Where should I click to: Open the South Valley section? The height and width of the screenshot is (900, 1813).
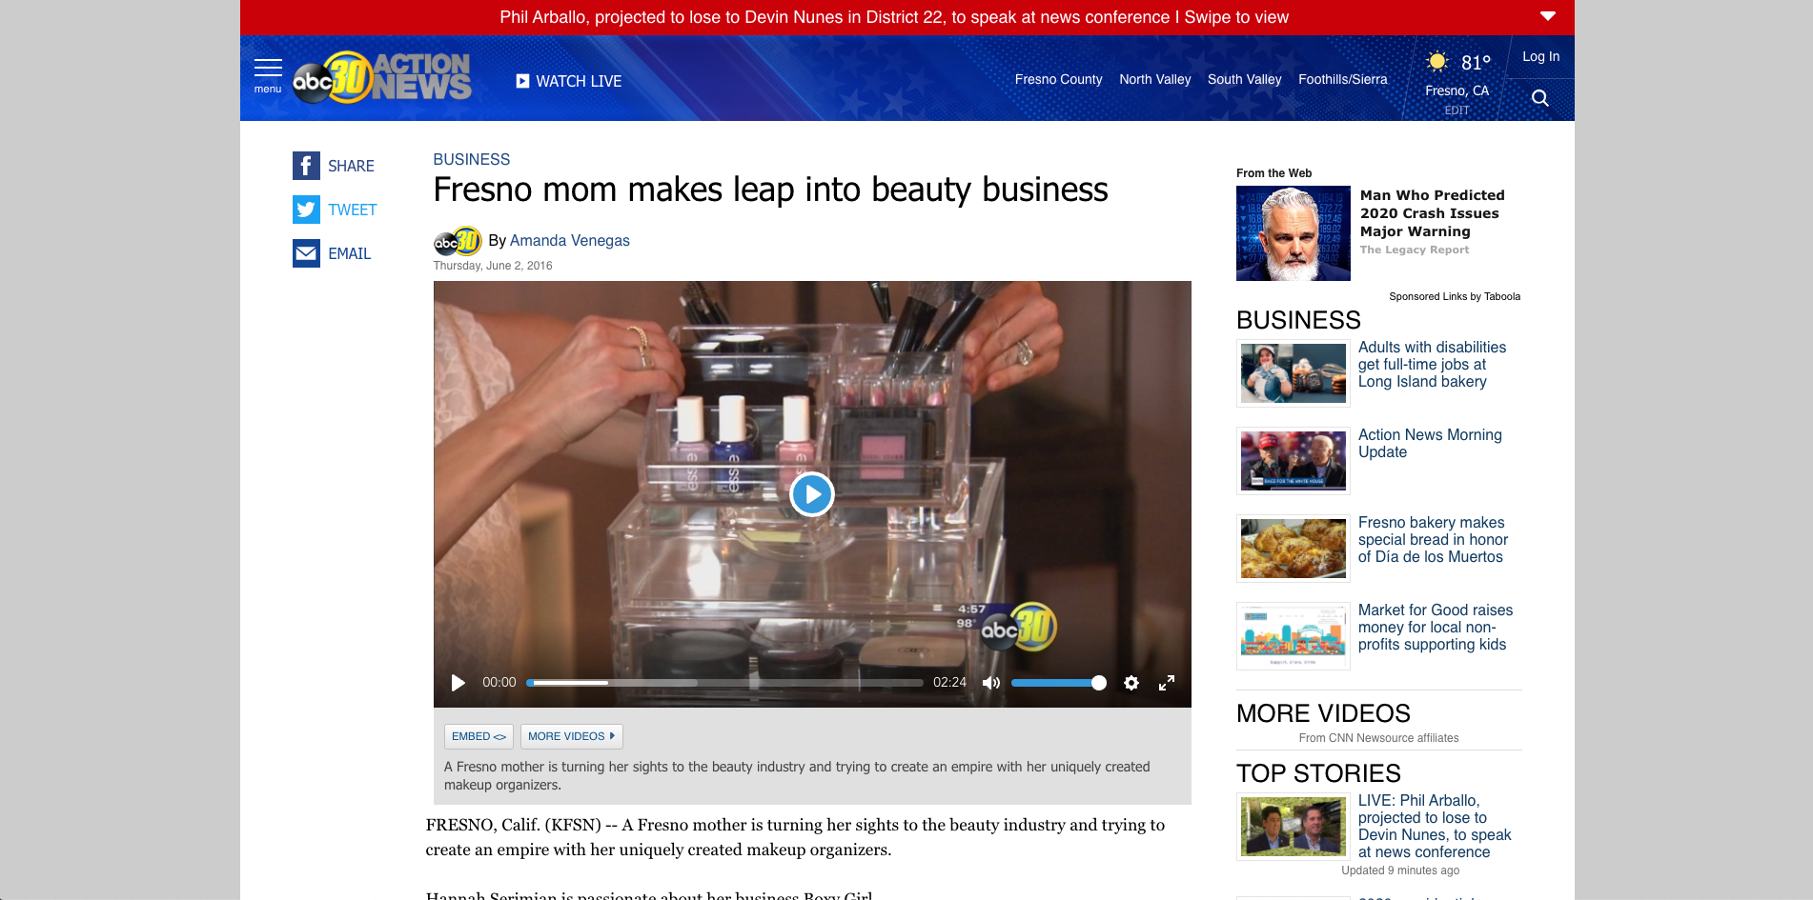1244,79
